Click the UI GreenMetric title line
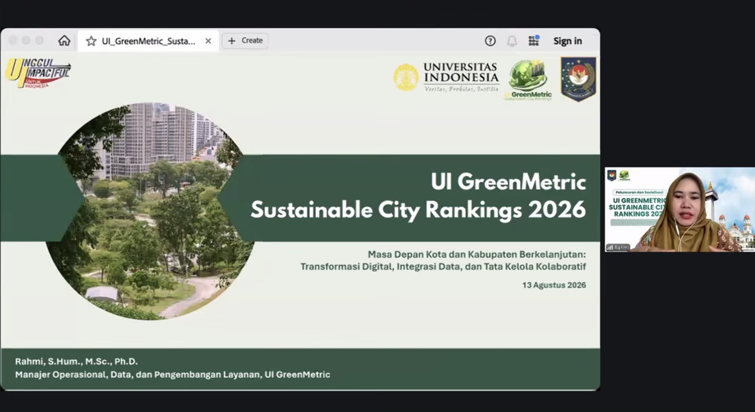 [x=508, y=182]
